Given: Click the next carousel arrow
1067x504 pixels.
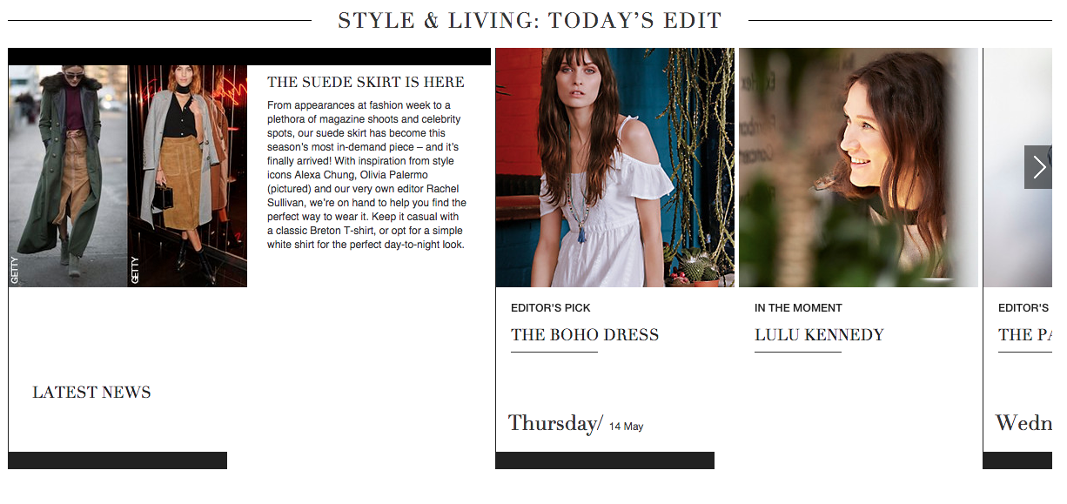Looking at the screenshot, I should point(1038,167).
